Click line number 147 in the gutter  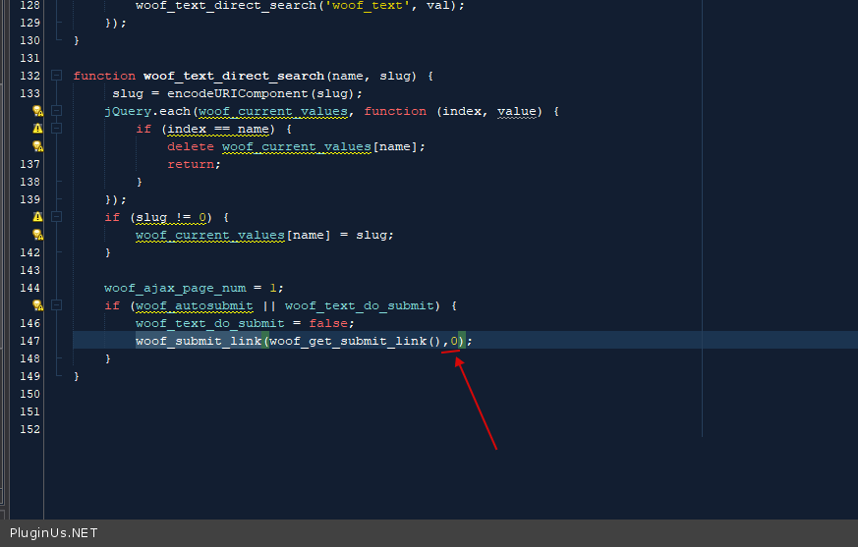[30, 341]
